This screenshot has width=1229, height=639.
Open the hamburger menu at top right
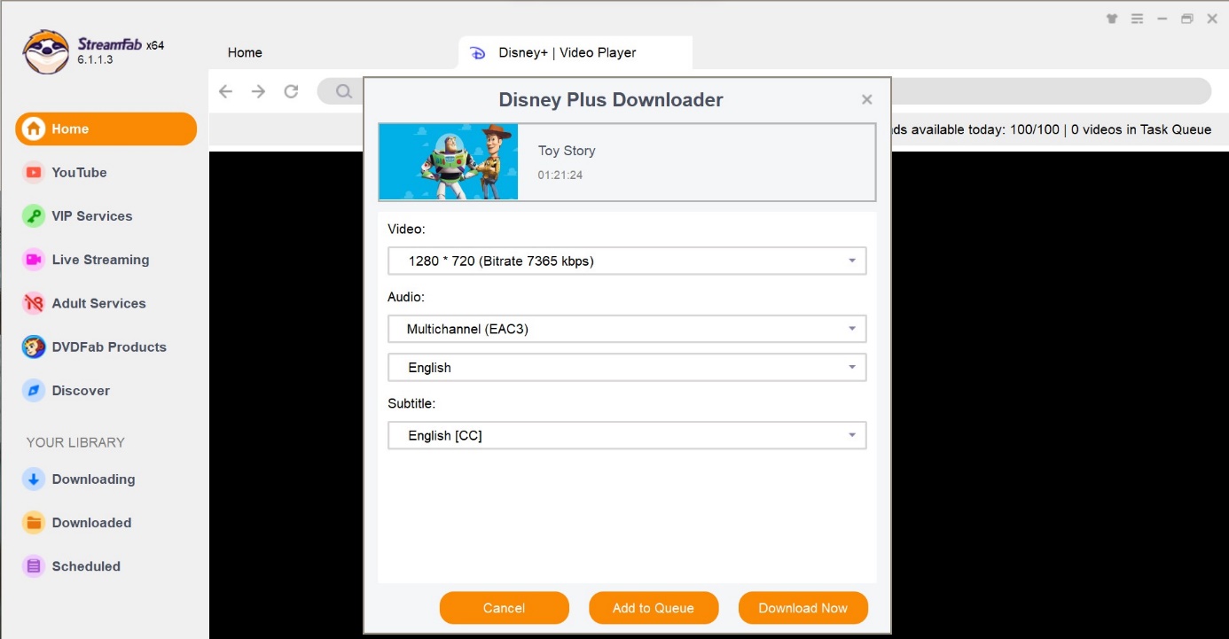click(x=1137, y=18)
